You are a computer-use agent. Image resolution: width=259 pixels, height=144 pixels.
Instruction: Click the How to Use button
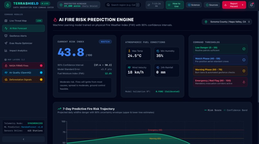point(175,5)
